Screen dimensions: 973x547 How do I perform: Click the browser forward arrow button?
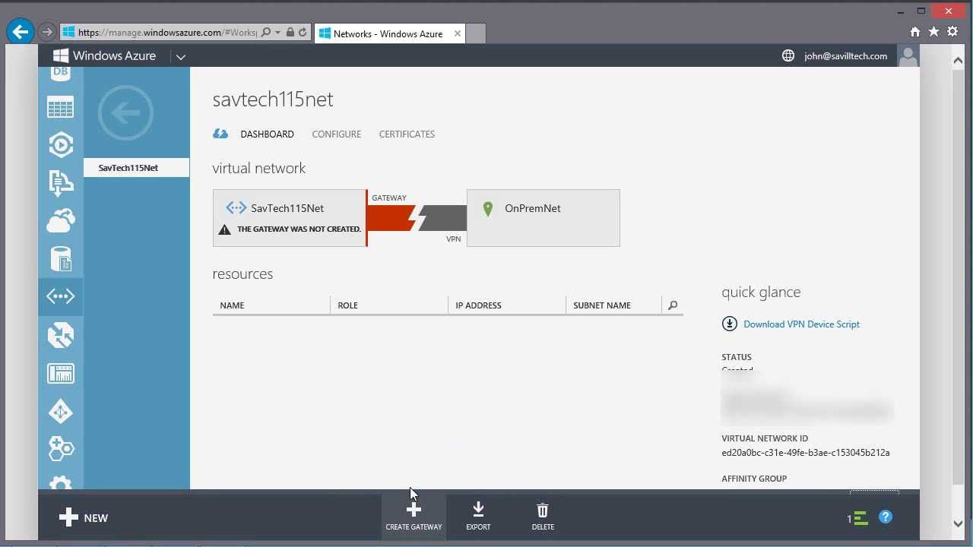pyautogui.click(x=46, y=32)
